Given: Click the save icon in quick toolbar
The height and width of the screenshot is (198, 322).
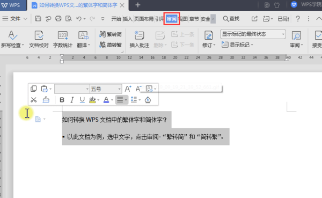Looking at the screenshot, I should [38, 19].
